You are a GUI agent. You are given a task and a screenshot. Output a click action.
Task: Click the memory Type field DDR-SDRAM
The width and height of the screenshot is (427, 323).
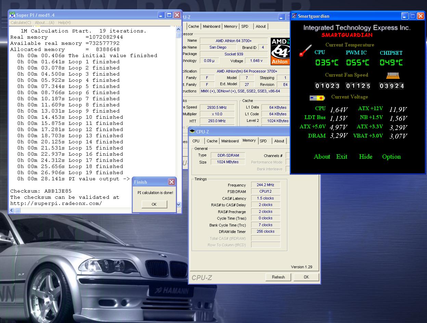(228, 155)
